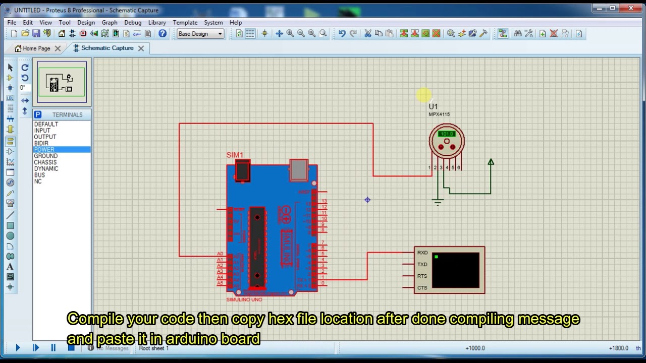Open the Library menu
The width and height of the screenshot is (646, 363).
tap(157, 22)
